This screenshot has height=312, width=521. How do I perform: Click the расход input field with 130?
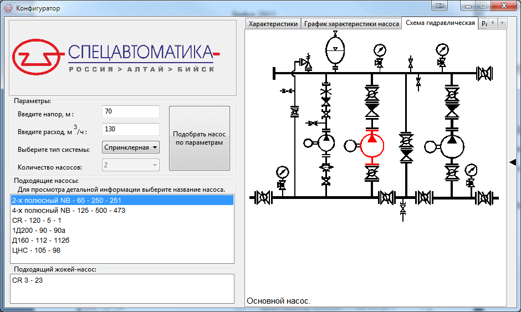tap(131, 129)
